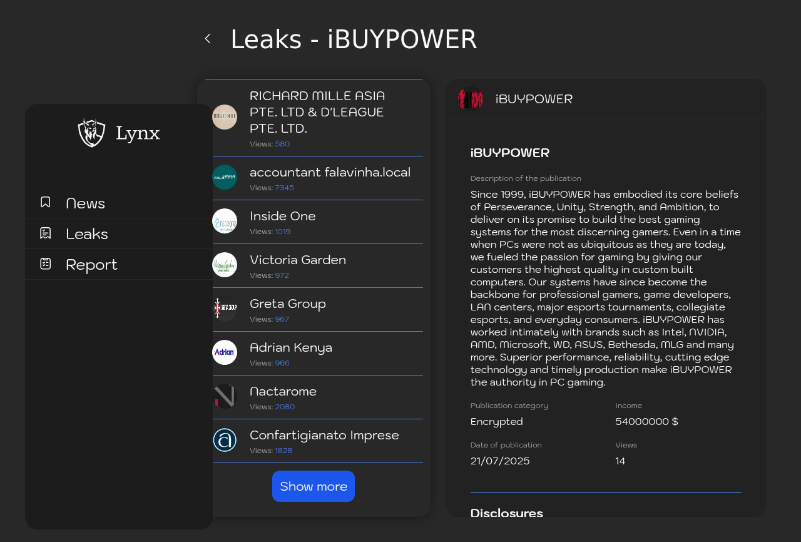Click the Nactarome logo thumbnail
The width and height of the screenshot is (801, 542).
point(225,396)
